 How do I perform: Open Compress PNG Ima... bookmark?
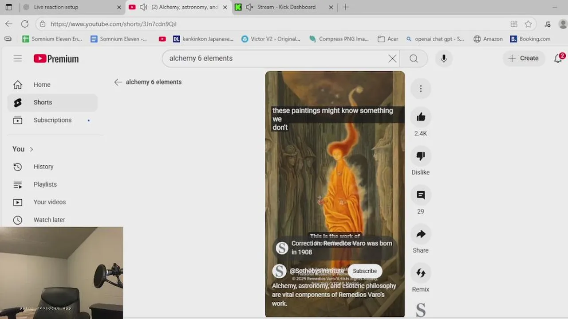[339, 39]
